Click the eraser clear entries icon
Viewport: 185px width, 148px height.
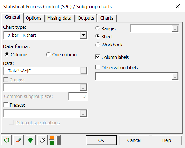tap(19, 140)
